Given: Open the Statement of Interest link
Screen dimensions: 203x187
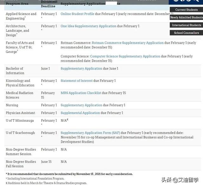Looking at the screenshot, I should (77, 81).
